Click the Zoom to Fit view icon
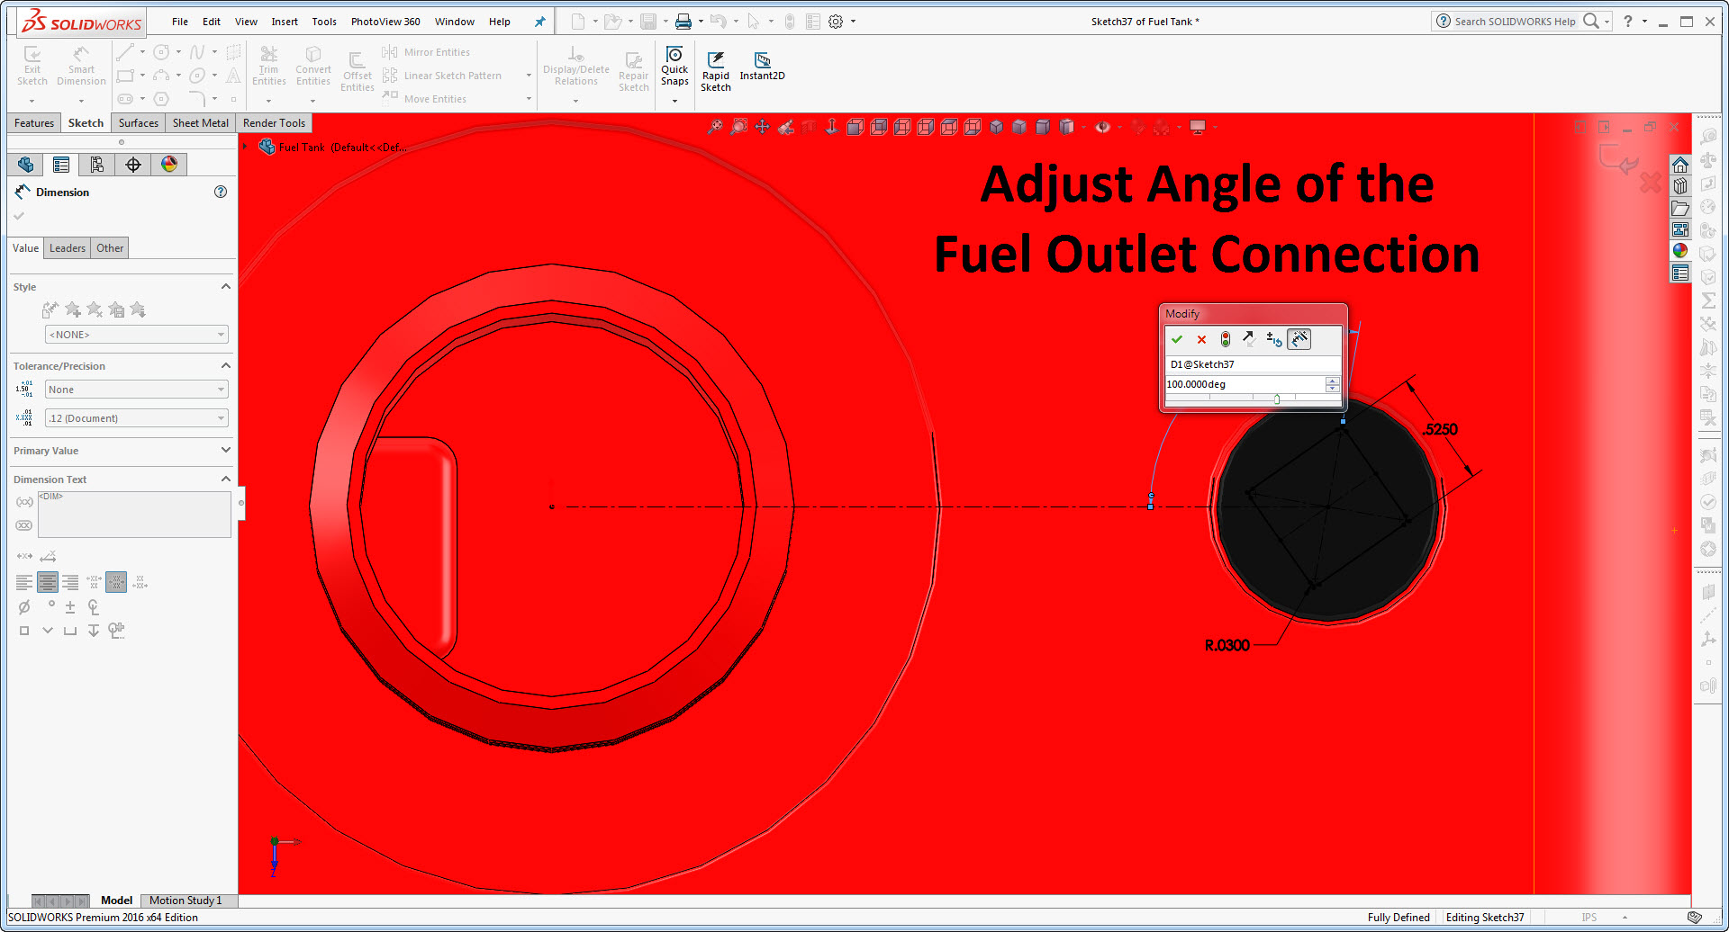The image size is (1729, 932). (715, 128)
